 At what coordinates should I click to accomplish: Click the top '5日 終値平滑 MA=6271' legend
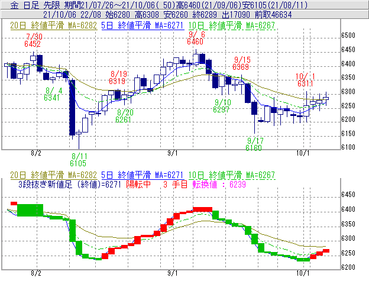pos(142,25)
